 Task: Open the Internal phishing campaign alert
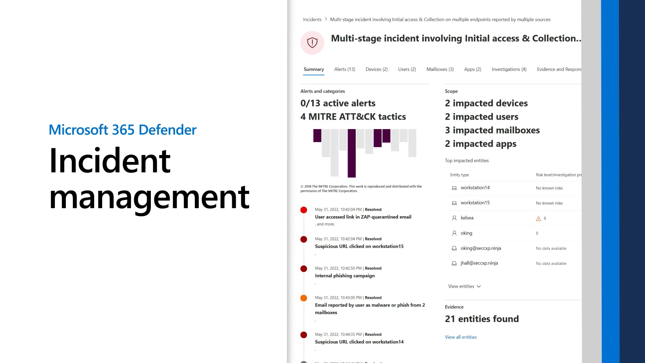click(344, 276)
